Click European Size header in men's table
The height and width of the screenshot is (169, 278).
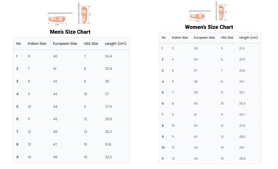[65, 44]
